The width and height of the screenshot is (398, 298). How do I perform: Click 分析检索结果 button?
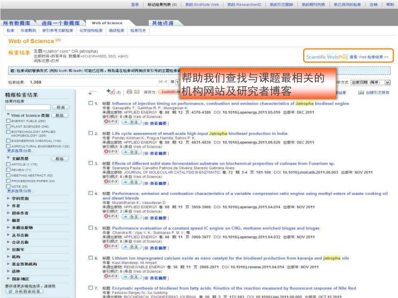(24, 291)
